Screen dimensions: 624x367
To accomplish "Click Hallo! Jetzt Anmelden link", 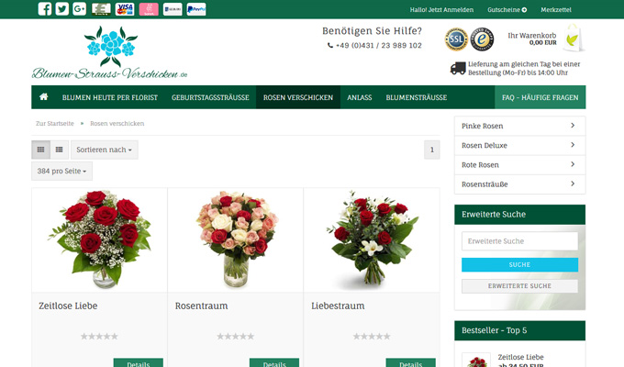I will coord(441,10).
